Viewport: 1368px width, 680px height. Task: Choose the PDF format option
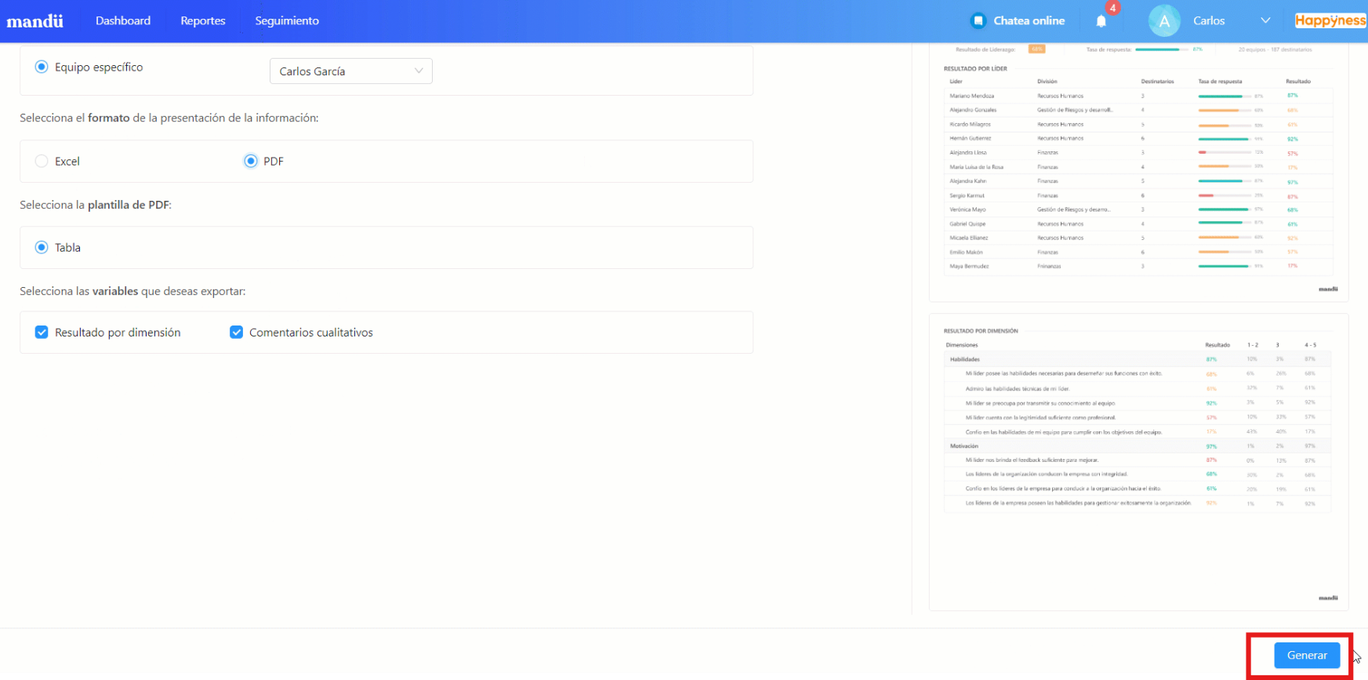tap(251, 161)
